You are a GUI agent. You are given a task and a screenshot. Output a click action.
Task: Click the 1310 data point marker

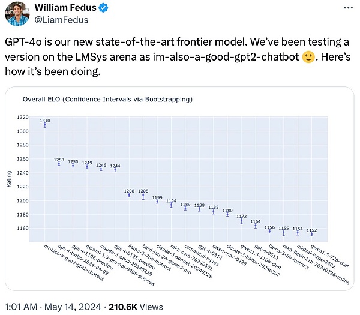pos(44,125)
